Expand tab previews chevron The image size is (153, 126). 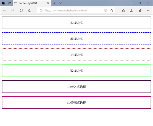click(x=60, y=3)
